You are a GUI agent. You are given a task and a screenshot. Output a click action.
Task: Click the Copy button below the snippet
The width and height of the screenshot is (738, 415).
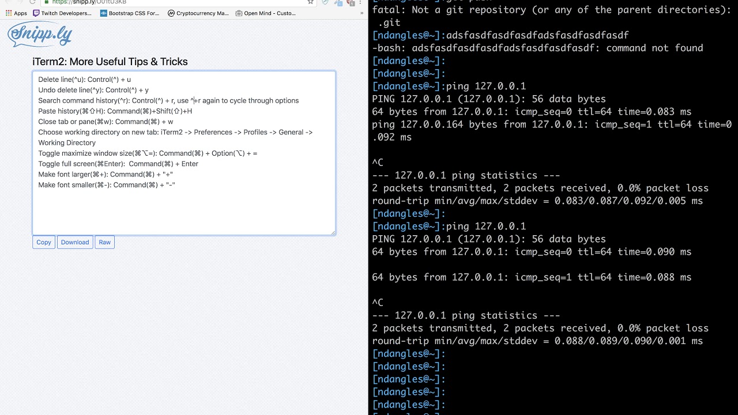click(x=44, y=242)
